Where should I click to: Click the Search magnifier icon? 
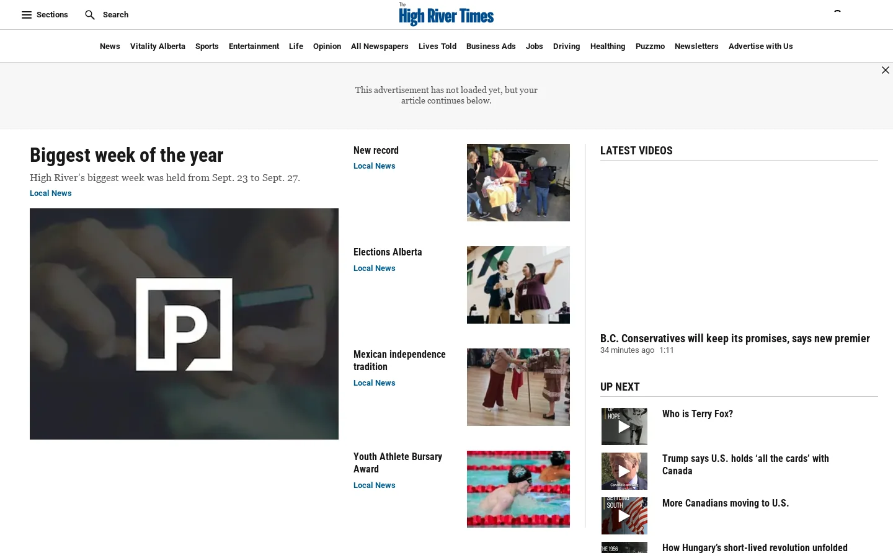(x=90, y=15)
